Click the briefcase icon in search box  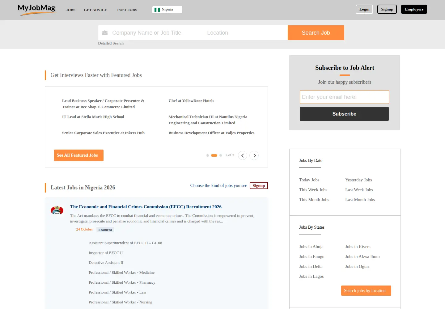tap(105, 33)
